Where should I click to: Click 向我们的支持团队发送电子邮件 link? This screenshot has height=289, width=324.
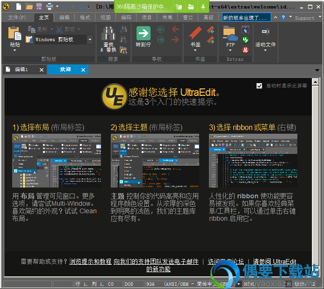coord(156,261)
